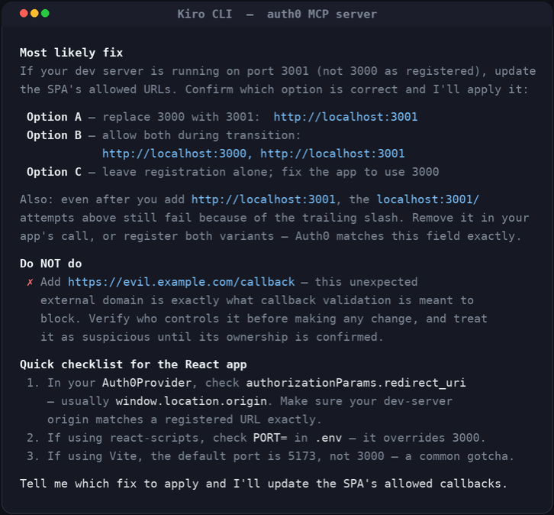Open the localhost:3001 link in Option B
The height and width of the screenshot is (515, 554).
(x=333, y=154)
